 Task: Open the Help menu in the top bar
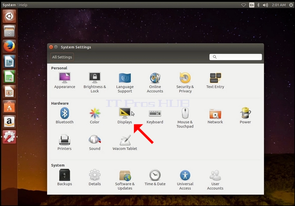[23, 5]
